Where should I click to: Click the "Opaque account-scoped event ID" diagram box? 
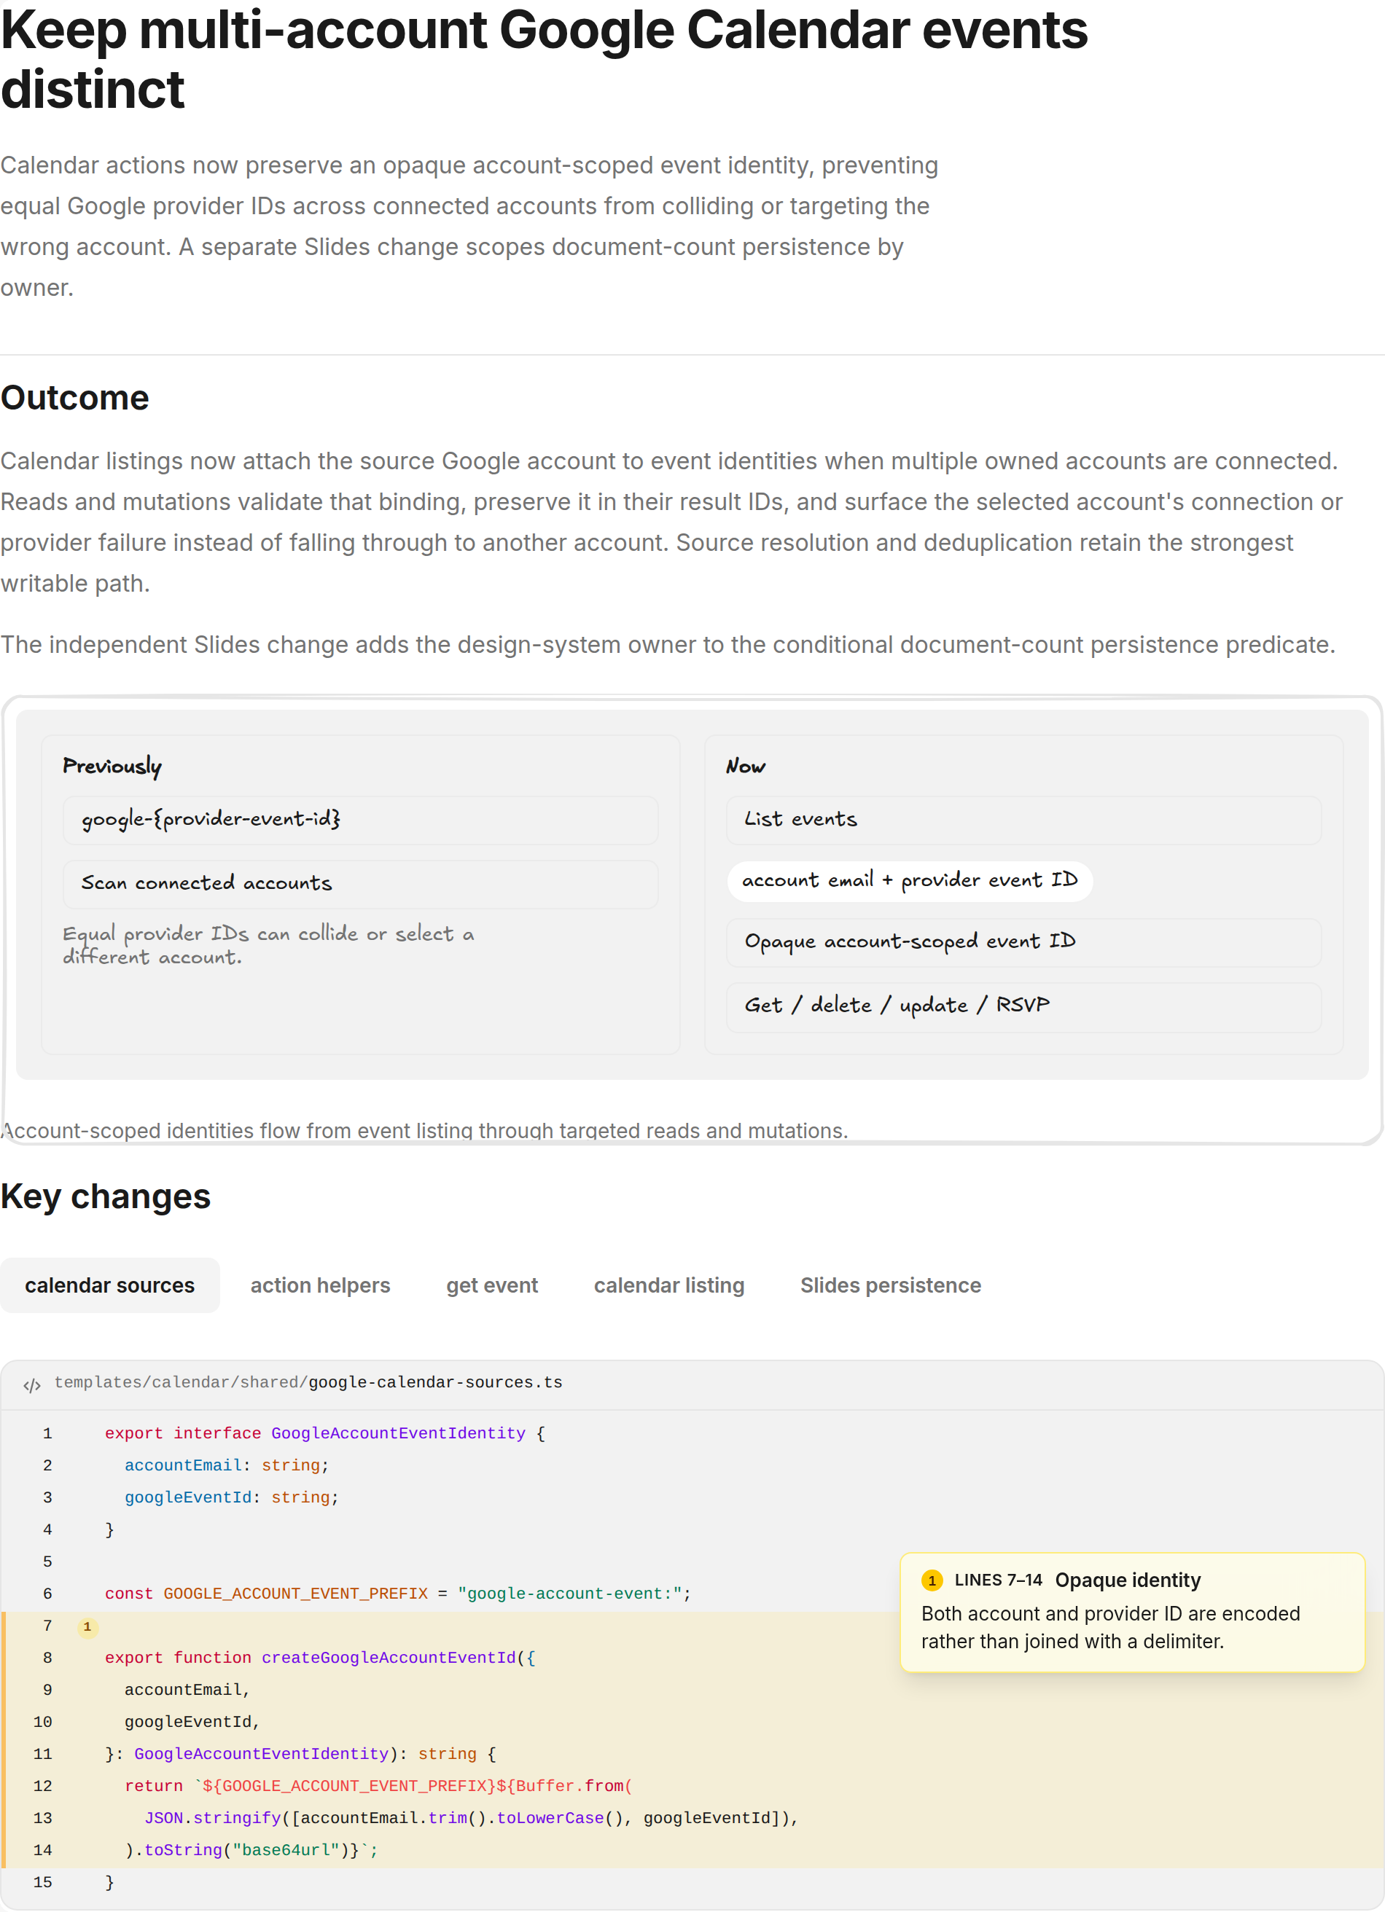(1023, 941)
